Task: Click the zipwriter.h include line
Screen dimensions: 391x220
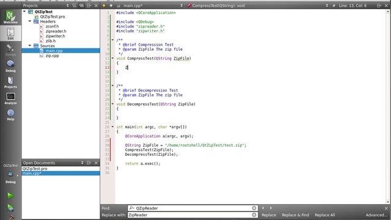Action: pyautogui.click(x=141, y=31)
